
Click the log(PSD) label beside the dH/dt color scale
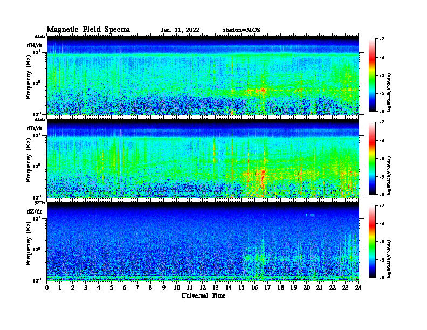tap(389, 92)
